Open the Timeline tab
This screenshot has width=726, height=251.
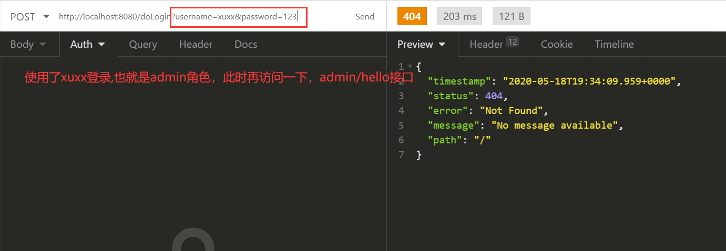[x=614, y=44]
